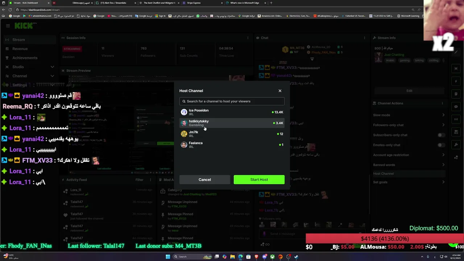Click the wrench icon in right toolbar
Image resolution: width=464 pixels, height=261 pixels.
[456, 145]
